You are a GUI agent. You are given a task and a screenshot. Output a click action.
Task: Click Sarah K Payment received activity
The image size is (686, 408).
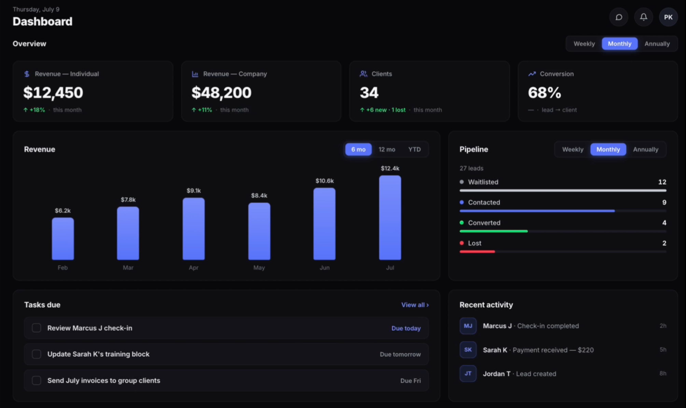(563, 350)
